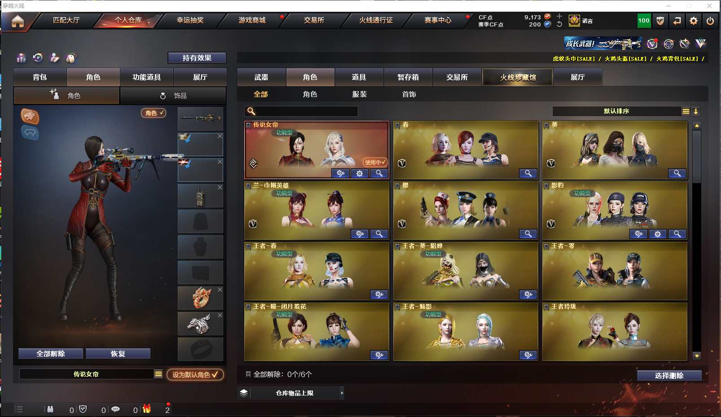Expand the 仓库物品上限 arrow
The image size is (721, 417).
click(342, 393)
